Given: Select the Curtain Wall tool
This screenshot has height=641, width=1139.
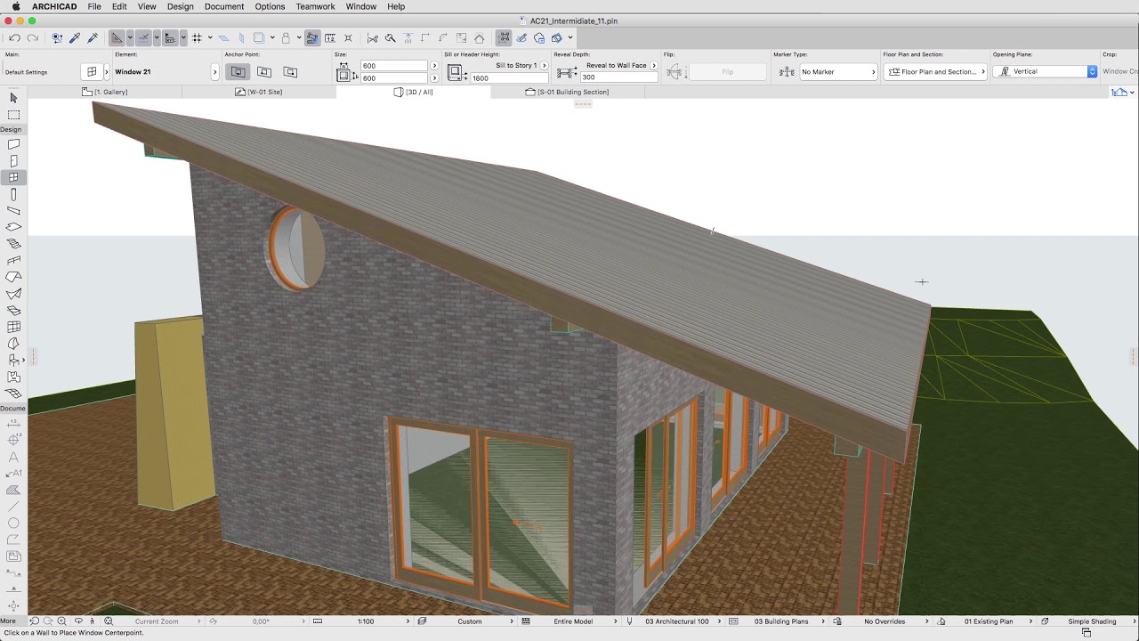Looking at the screenshot, I should click(13, 327).
